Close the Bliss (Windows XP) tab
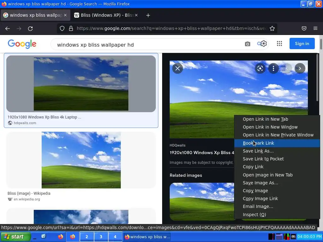The width and height of the screenshot is (323, 242). tap(136, 15)
